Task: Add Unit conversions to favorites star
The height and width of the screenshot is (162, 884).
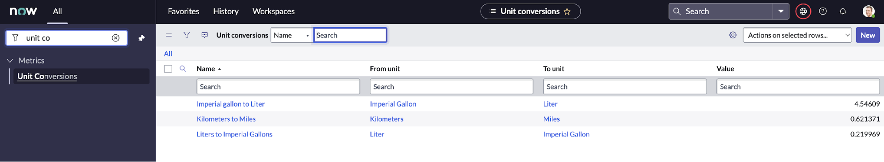Action: pyautogui.click(x=567, y=11)
